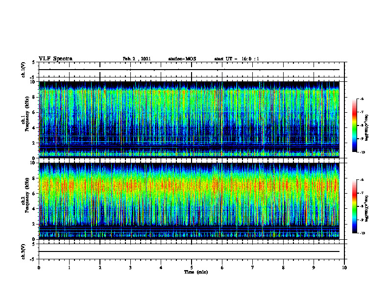Click time-axis tick label "1"
The image size is (388, 300).
pyautogui.click(x=69, y=268)
